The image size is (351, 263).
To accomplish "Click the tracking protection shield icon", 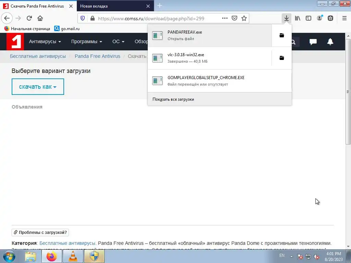I will click(x=83, y=18).
